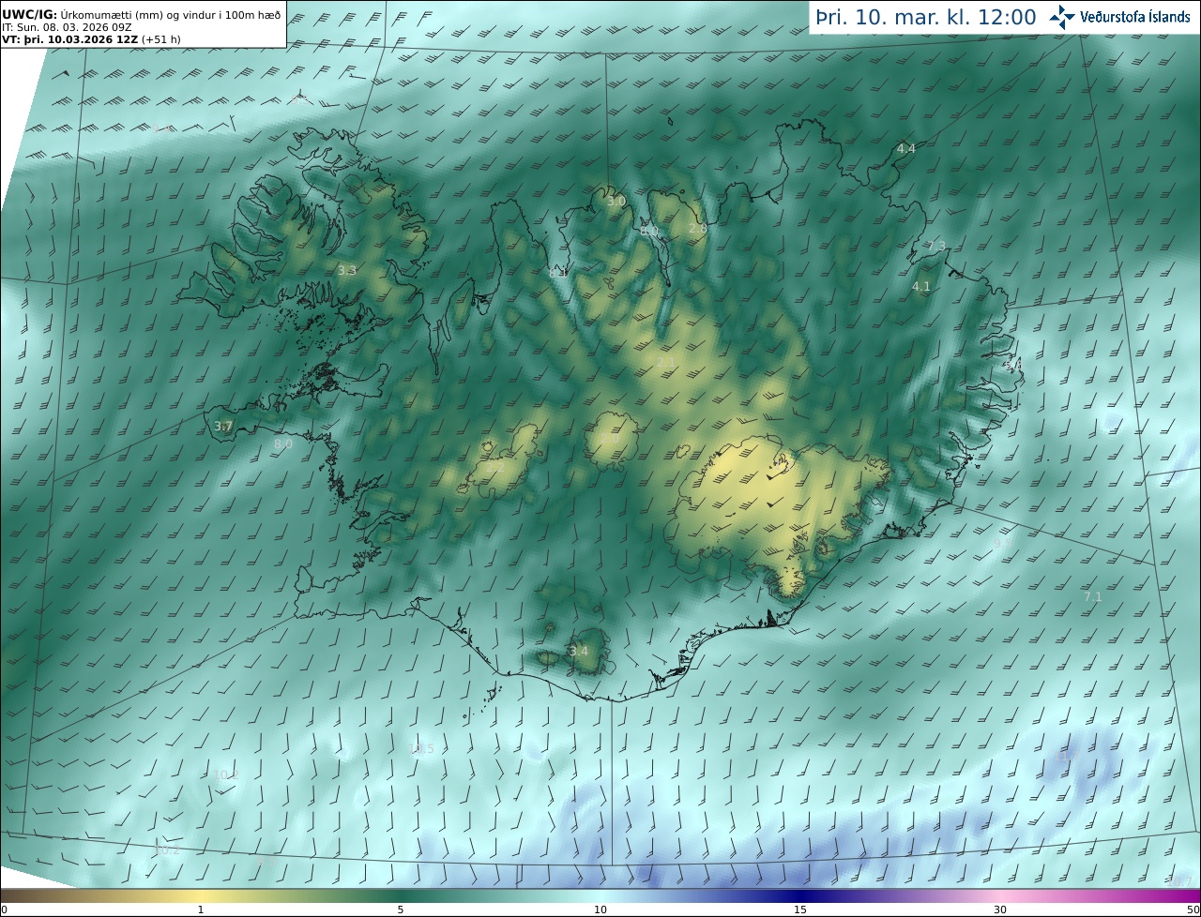Click the VT valid time line (+51 h)
1201x917 pixels.
coord(91,40)
